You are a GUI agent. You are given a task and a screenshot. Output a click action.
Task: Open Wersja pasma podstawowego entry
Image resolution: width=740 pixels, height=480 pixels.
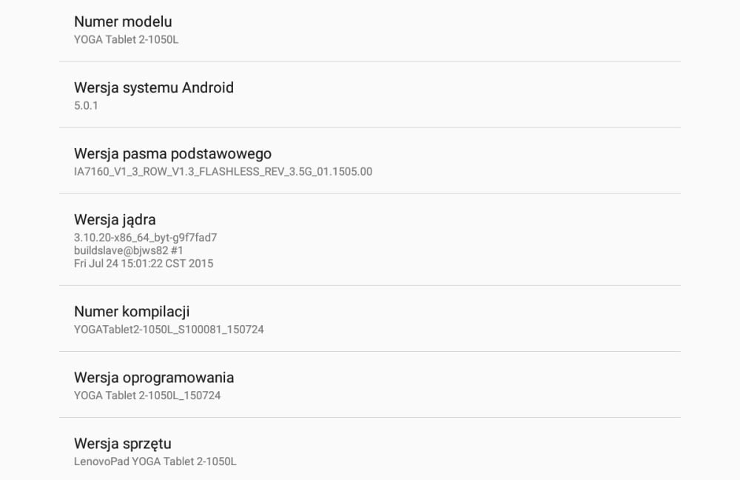pyautogui.click(x=370, y=161)
